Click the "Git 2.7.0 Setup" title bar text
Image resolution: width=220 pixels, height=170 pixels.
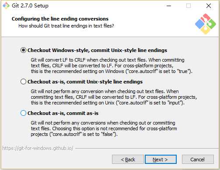coord(30,6)
